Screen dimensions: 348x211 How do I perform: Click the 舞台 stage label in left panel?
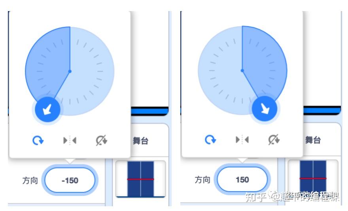click(140, 141)
